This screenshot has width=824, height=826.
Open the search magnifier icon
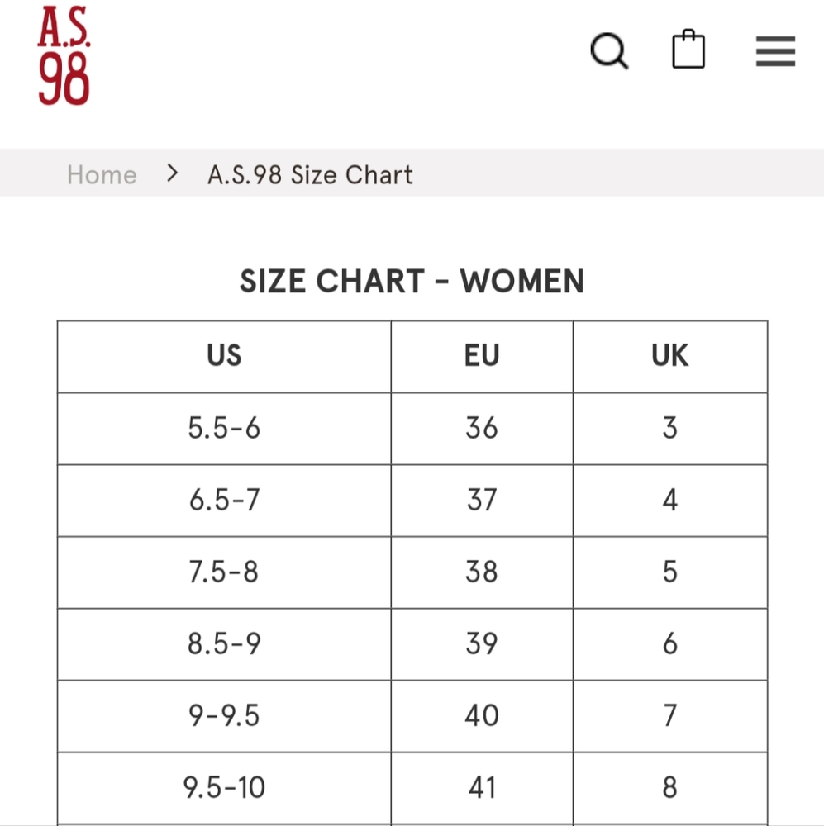coord(609,51)
